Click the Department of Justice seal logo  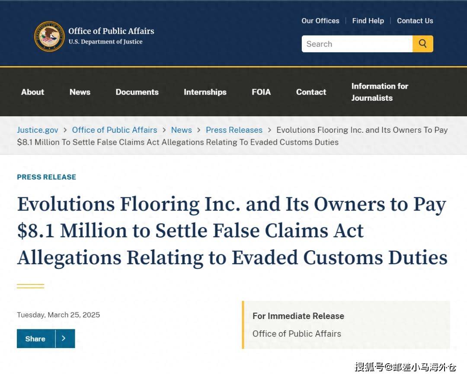(49, 36)
